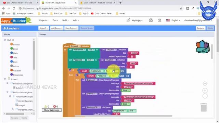This screenshot has height=123, width=219.
Task: Collapse the Built-in tree section
Action: coord(5,40)
